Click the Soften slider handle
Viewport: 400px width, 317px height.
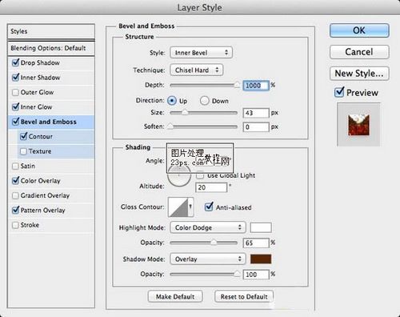[170, 126]
